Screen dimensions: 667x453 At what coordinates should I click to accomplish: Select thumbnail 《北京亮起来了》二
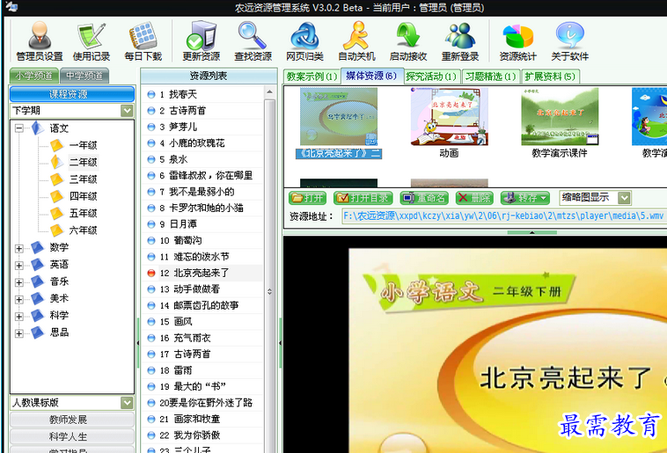click(339, 123)
